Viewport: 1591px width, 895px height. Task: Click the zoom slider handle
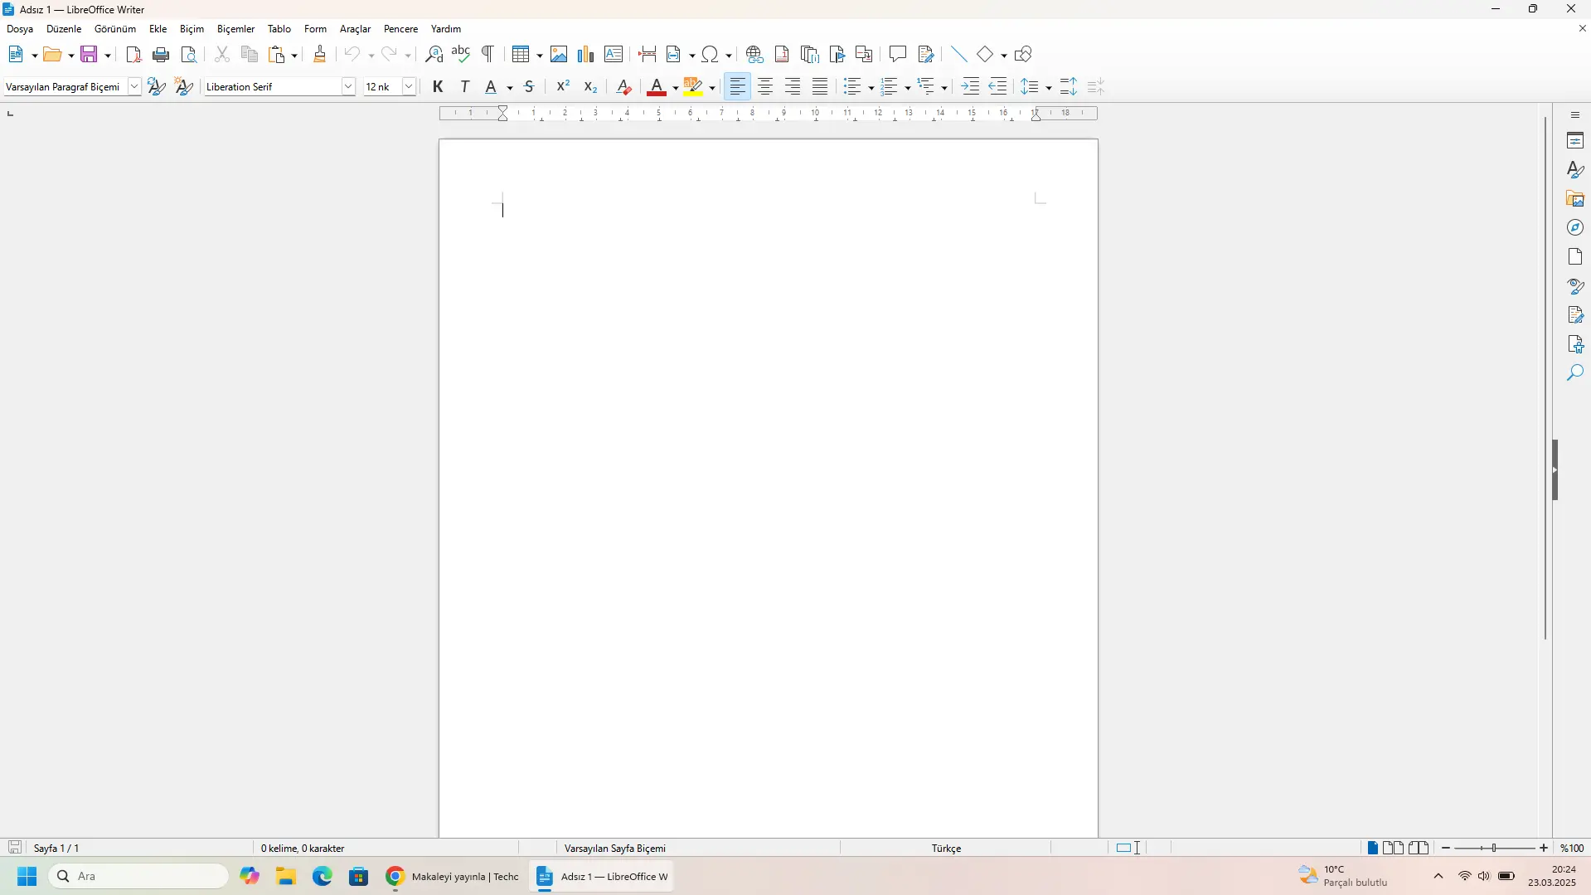1495,849
